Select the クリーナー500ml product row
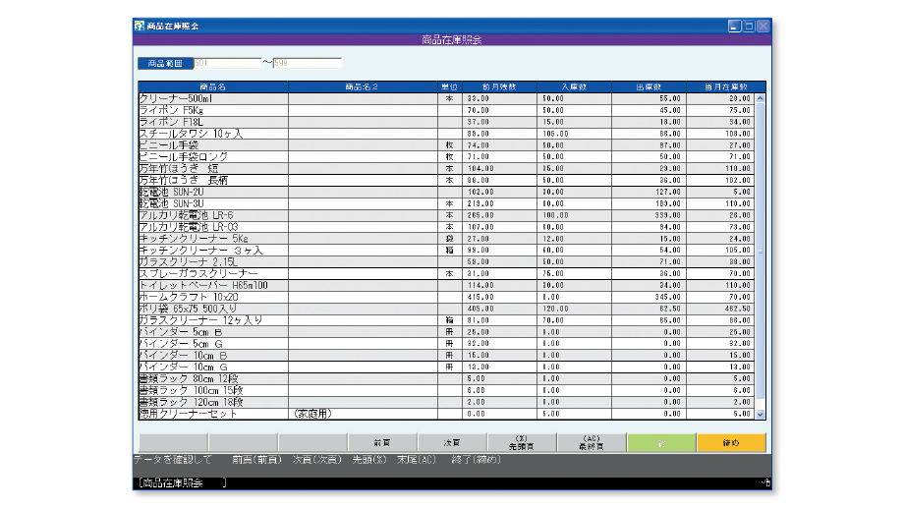 pos(212,98)
